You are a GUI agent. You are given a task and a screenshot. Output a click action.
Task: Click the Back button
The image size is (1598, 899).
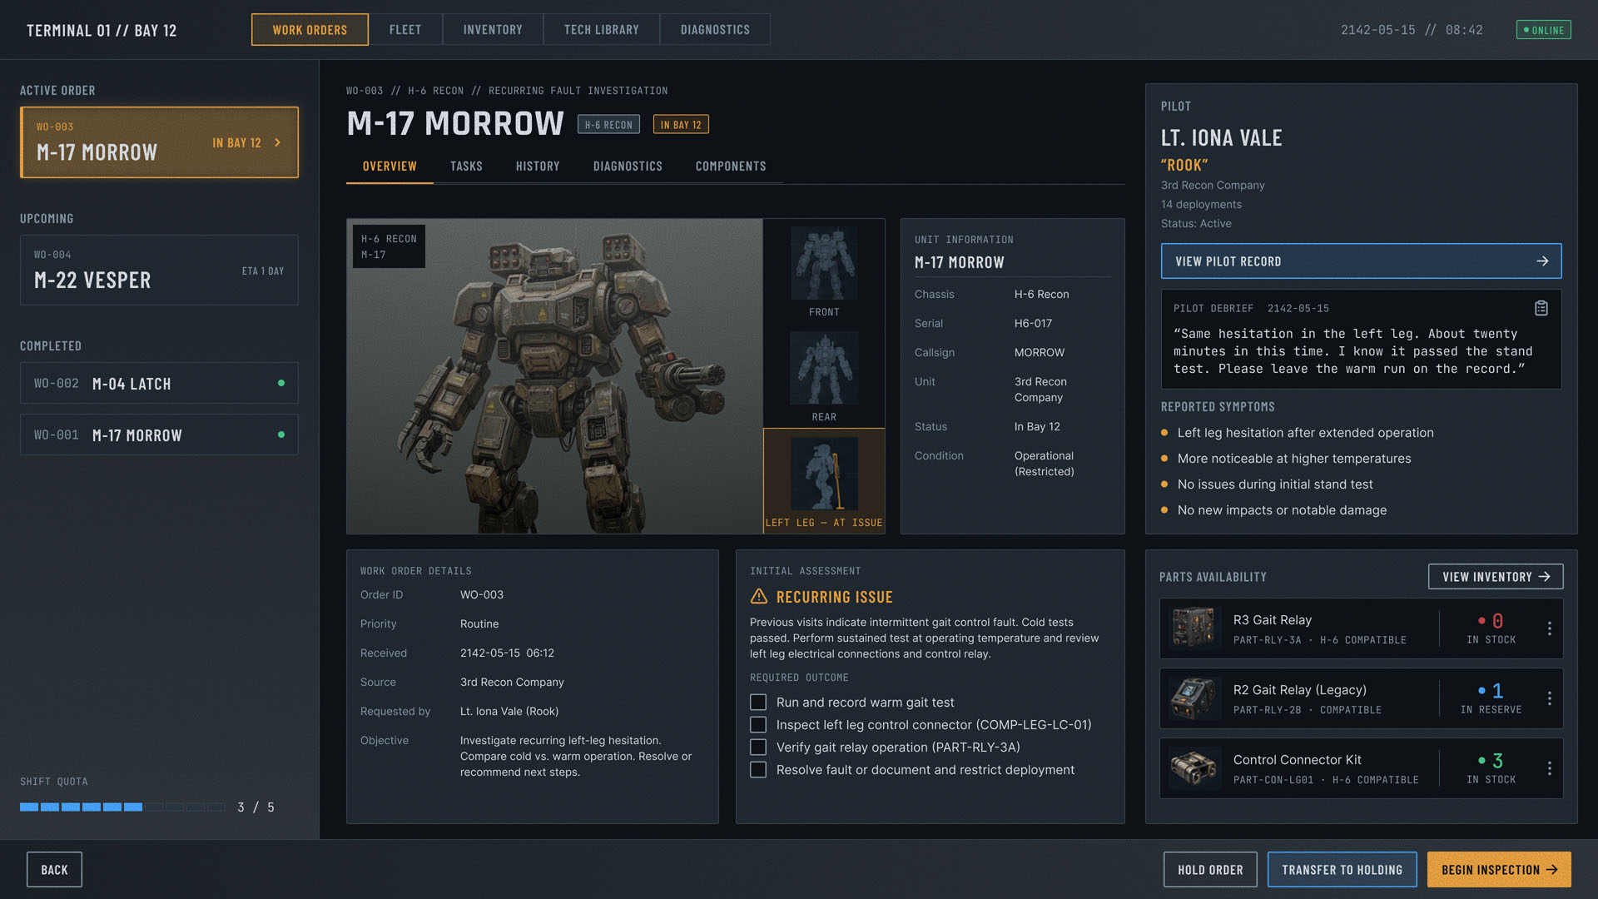coord(54,870)
